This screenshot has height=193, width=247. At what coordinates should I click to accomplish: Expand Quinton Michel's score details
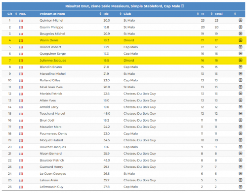coord(241,20)
